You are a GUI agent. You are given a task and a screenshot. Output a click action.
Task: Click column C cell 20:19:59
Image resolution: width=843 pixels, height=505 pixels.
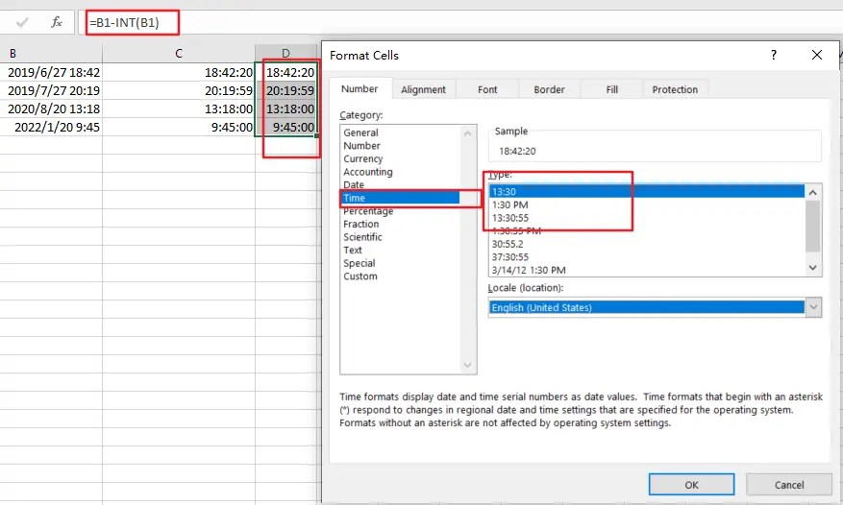(x=179, y=90)
